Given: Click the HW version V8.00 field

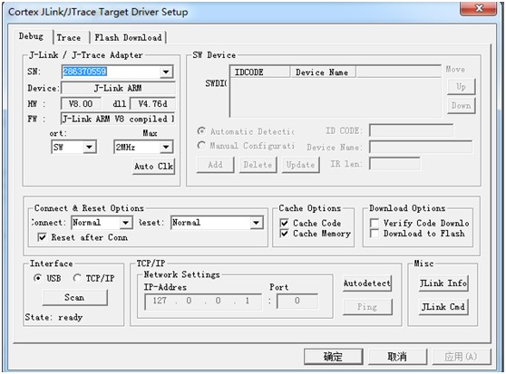Looking at the screenshot, I should click(x=81, y=104).
